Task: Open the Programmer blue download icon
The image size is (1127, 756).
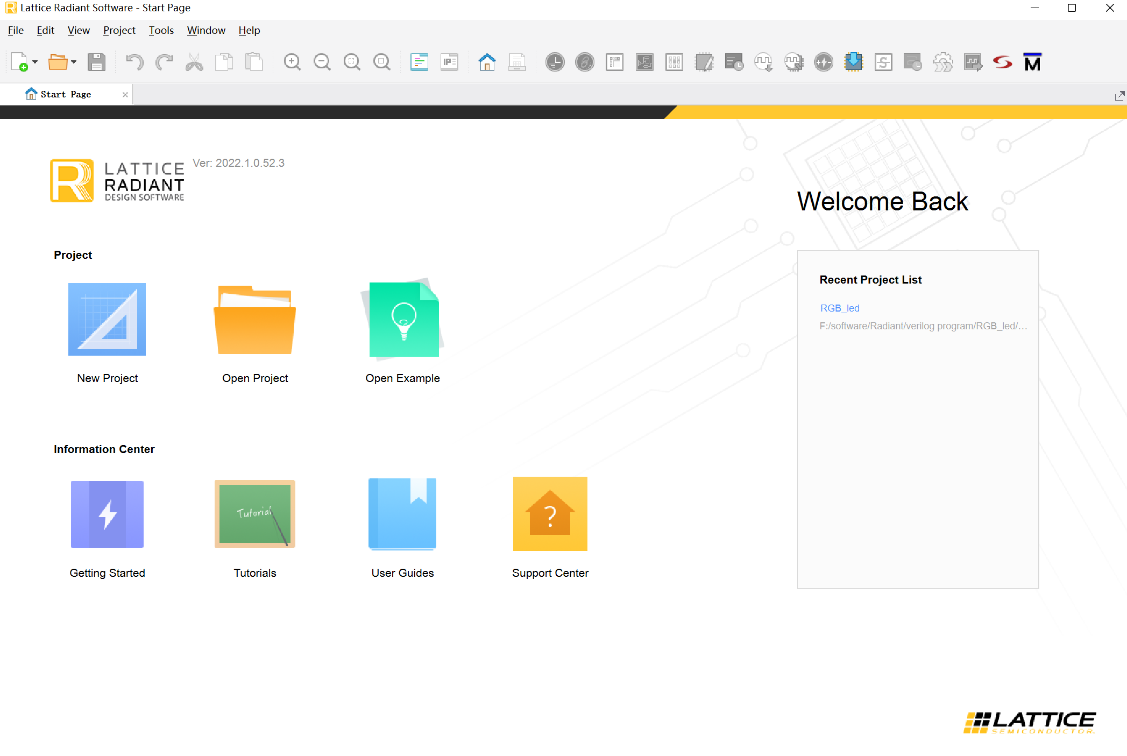Action: [x=853, y=62]
